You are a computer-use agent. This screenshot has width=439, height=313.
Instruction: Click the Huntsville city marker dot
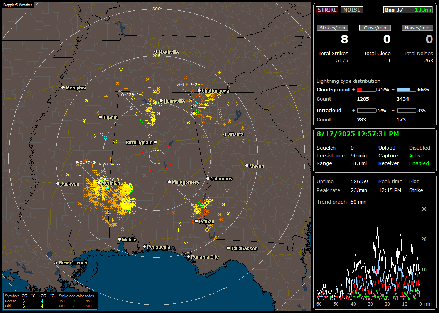point(161,101)
